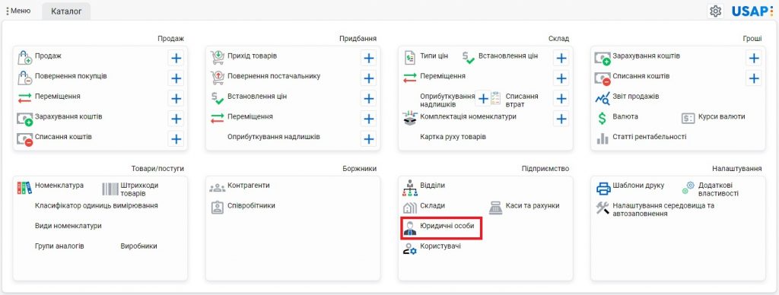Open the Шаблони друку printer icon
The width and height of the screenshot is (779, 295).
tap(603, 189)
